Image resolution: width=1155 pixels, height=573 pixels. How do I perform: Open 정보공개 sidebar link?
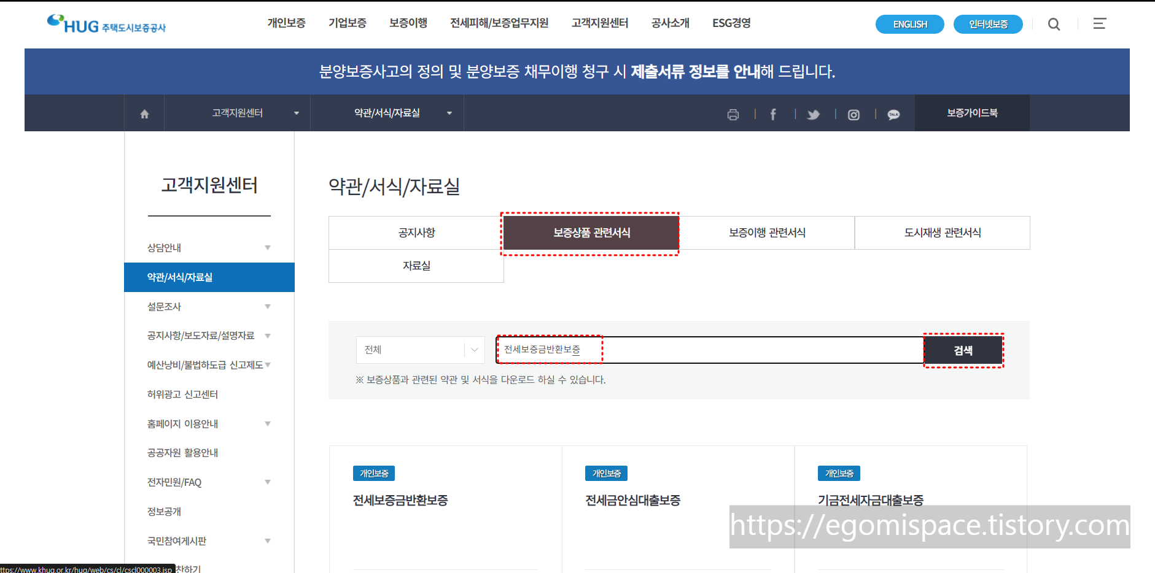point(164,512)
